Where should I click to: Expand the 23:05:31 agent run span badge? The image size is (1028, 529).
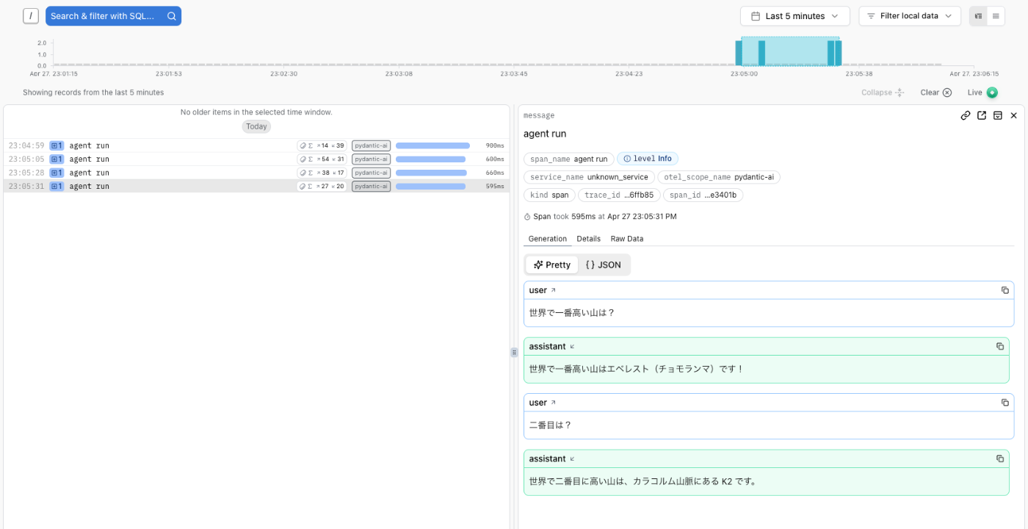pyautogui.click(x=57, y=186)
